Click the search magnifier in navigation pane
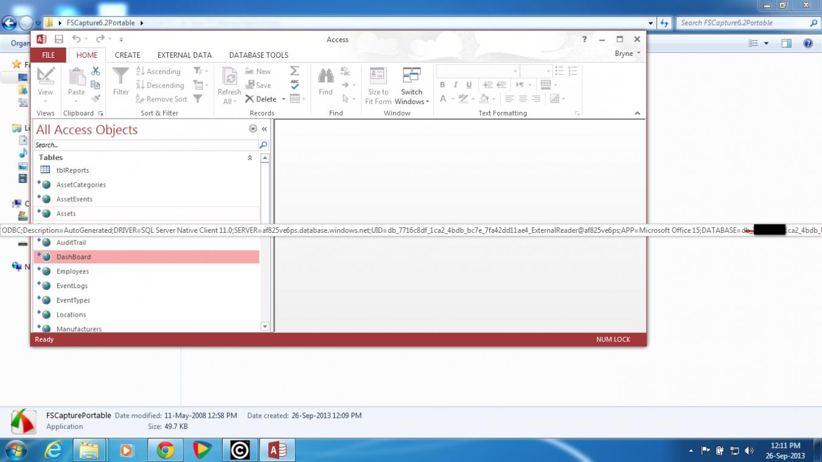 click(x=263, y=145)
